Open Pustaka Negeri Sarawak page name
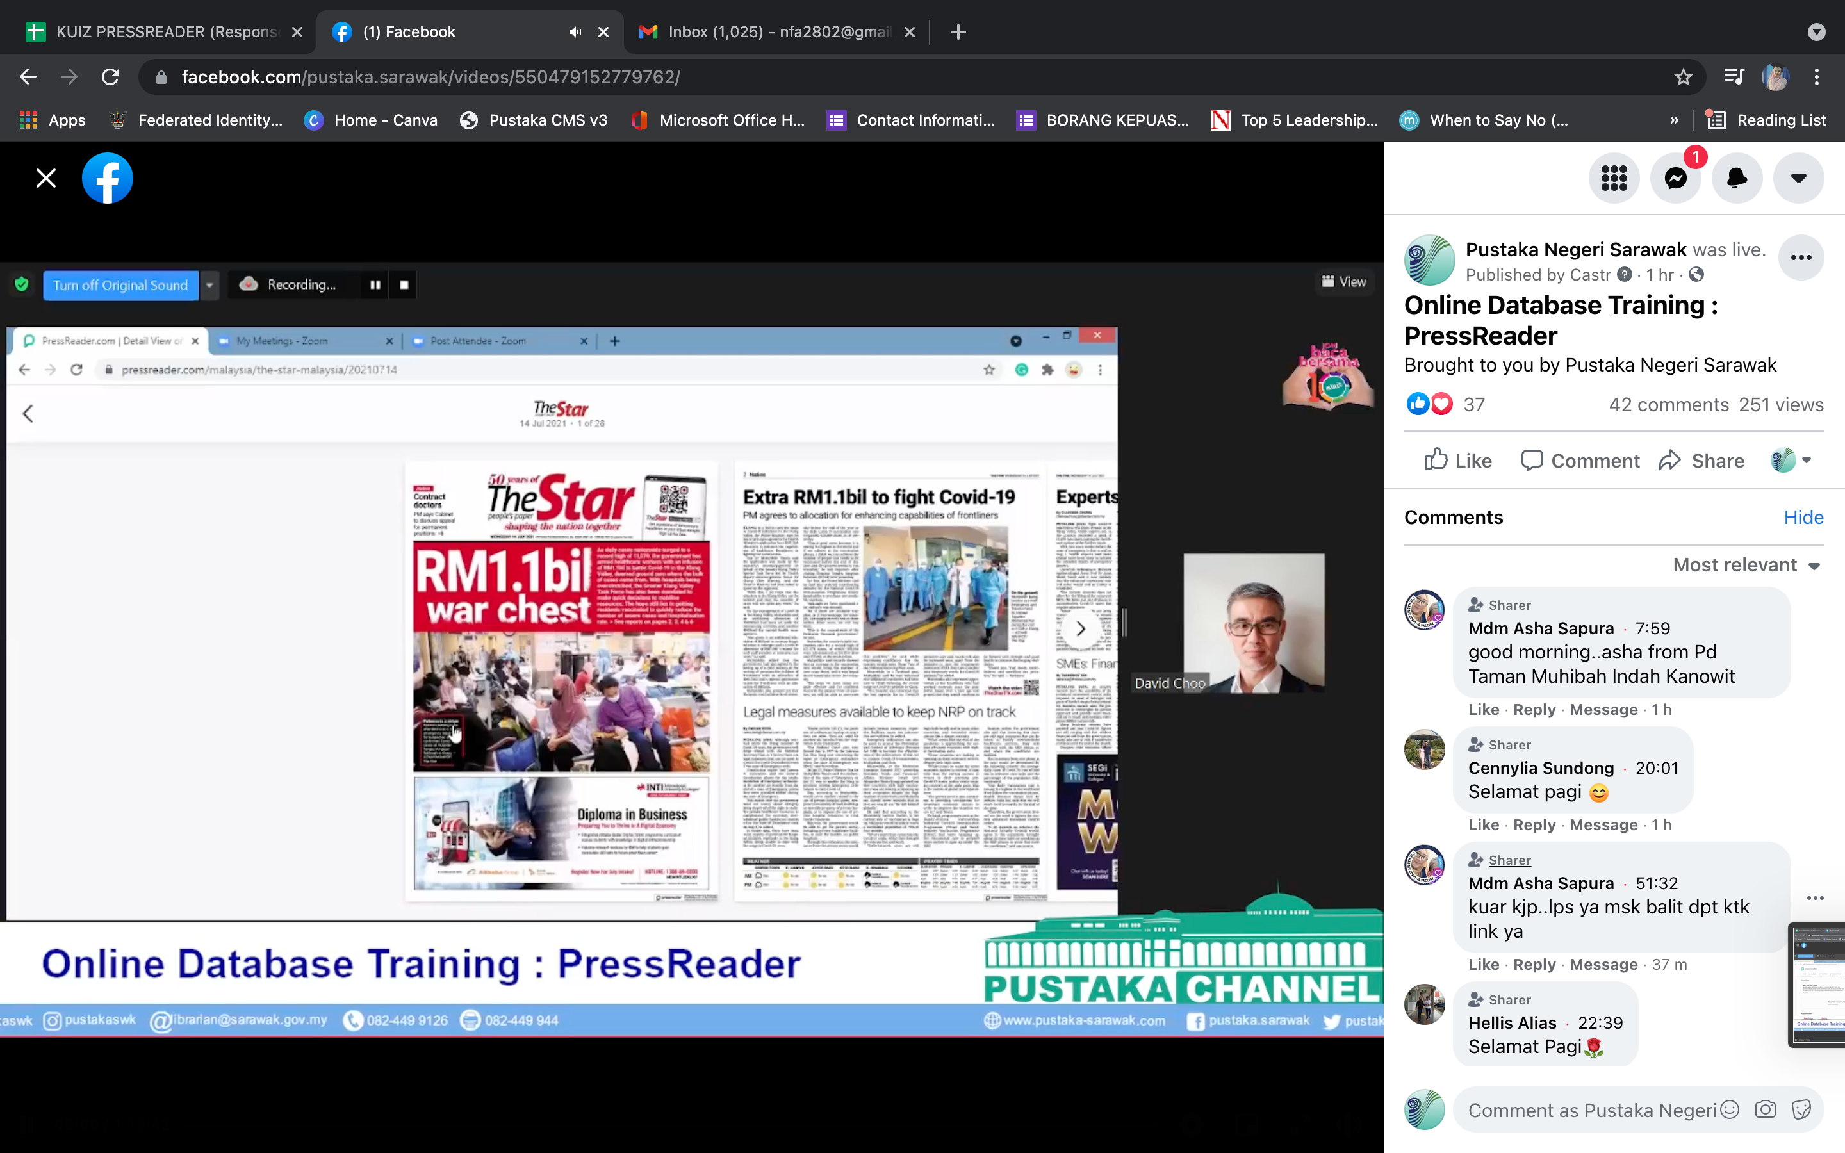 coord(1576,249)
